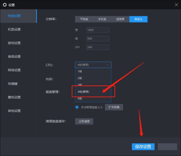Click 保存设置 button
181x156 pixels.
point(143,147)
